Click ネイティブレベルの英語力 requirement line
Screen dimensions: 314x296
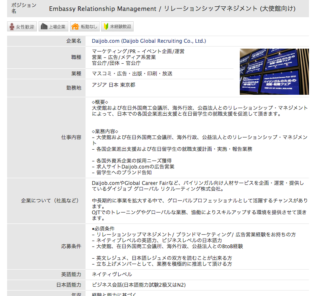[x=157, y=240]
